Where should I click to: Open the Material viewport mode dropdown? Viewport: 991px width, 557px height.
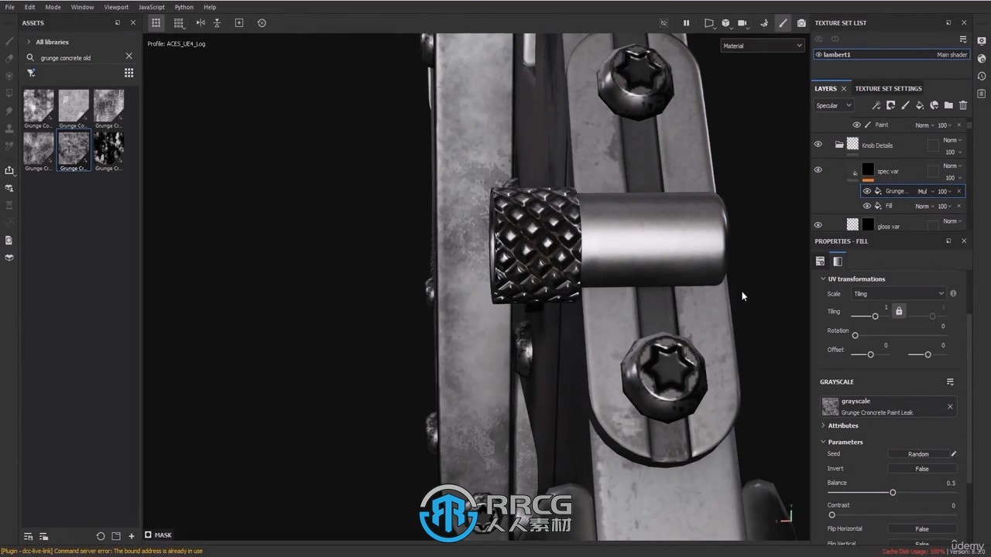tap(763, 46)
